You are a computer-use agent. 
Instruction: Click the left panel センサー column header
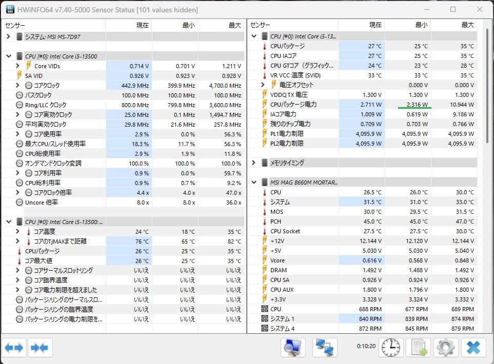(54, 25)
